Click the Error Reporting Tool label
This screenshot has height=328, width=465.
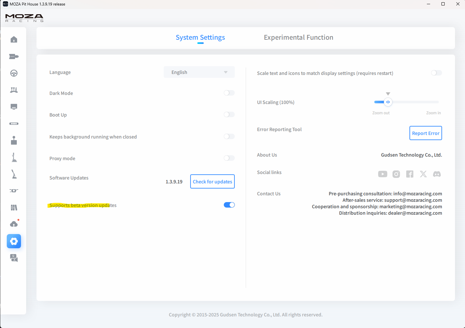(279, 129)
